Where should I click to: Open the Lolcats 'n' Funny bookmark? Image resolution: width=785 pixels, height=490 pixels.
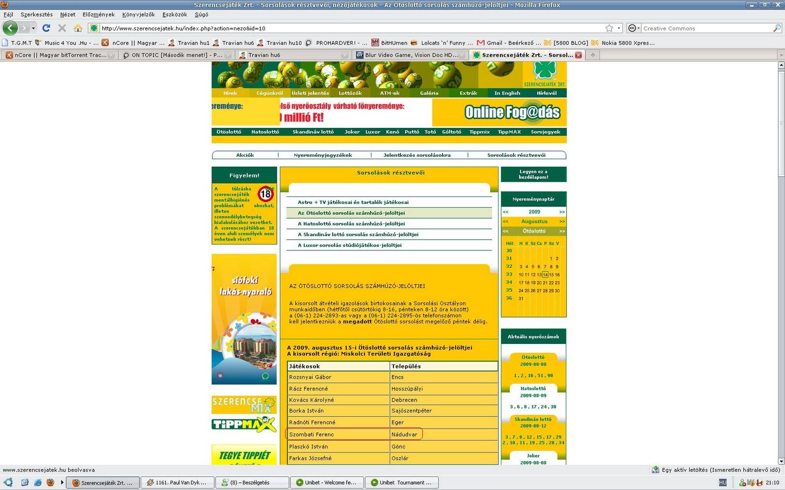[442, 43]
